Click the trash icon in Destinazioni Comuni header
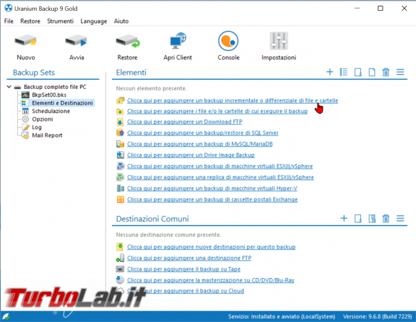The width and height of the screenshot is (416, 322). tap(386, 218)
